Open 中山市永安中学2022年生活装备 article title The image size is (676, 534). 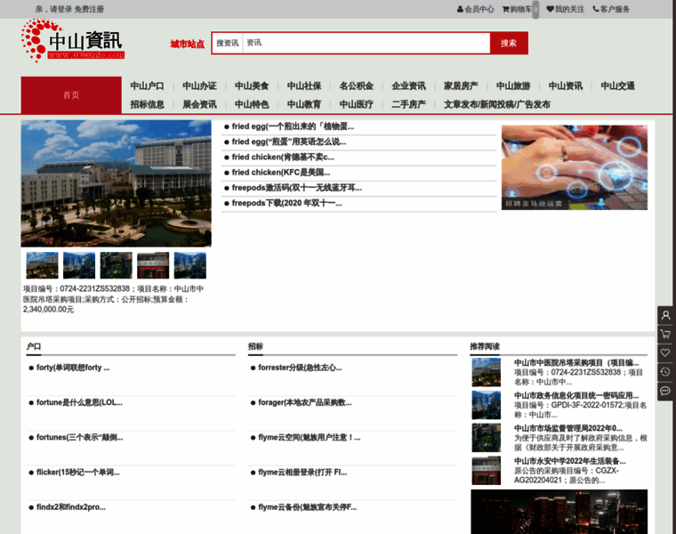[x=569, y=461]
